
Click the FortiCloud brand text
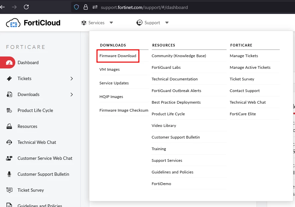pyautogui.click(x=42, y=23)
